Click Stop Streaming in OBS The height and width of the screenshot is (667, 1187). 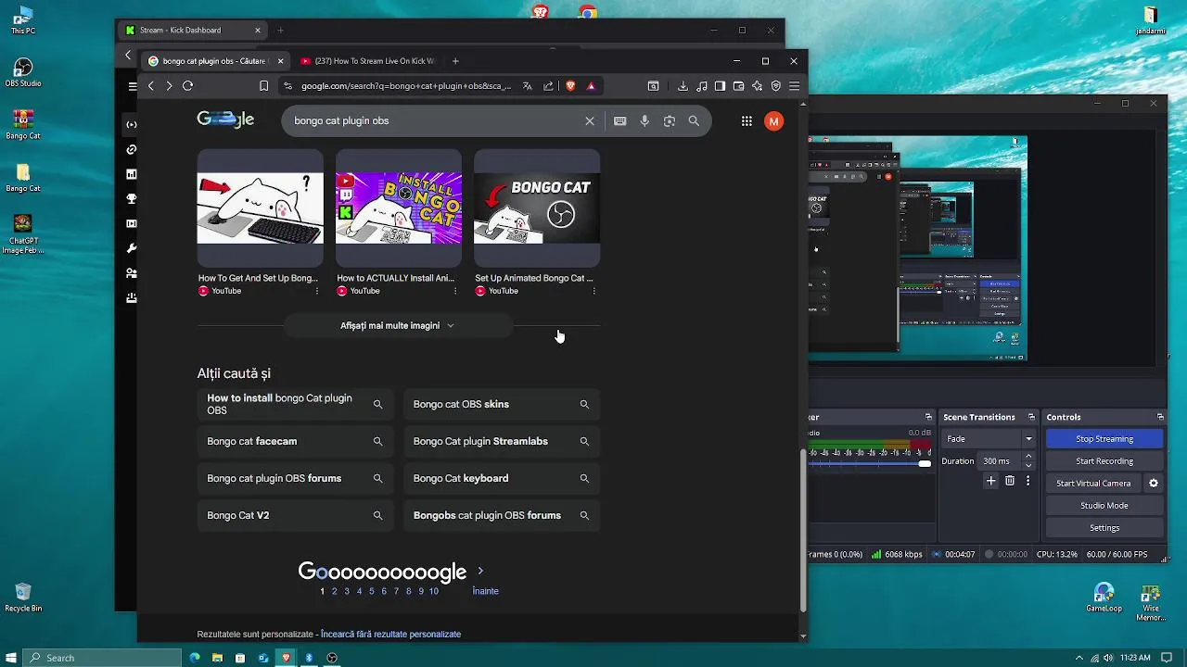[1104, 438]
